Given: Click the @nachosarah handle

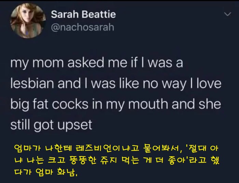Looking at the screenshot, I should click(82, 27).
